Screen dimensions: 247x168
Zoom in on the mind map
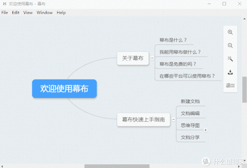pyautogui.click(x=230, y=32)
